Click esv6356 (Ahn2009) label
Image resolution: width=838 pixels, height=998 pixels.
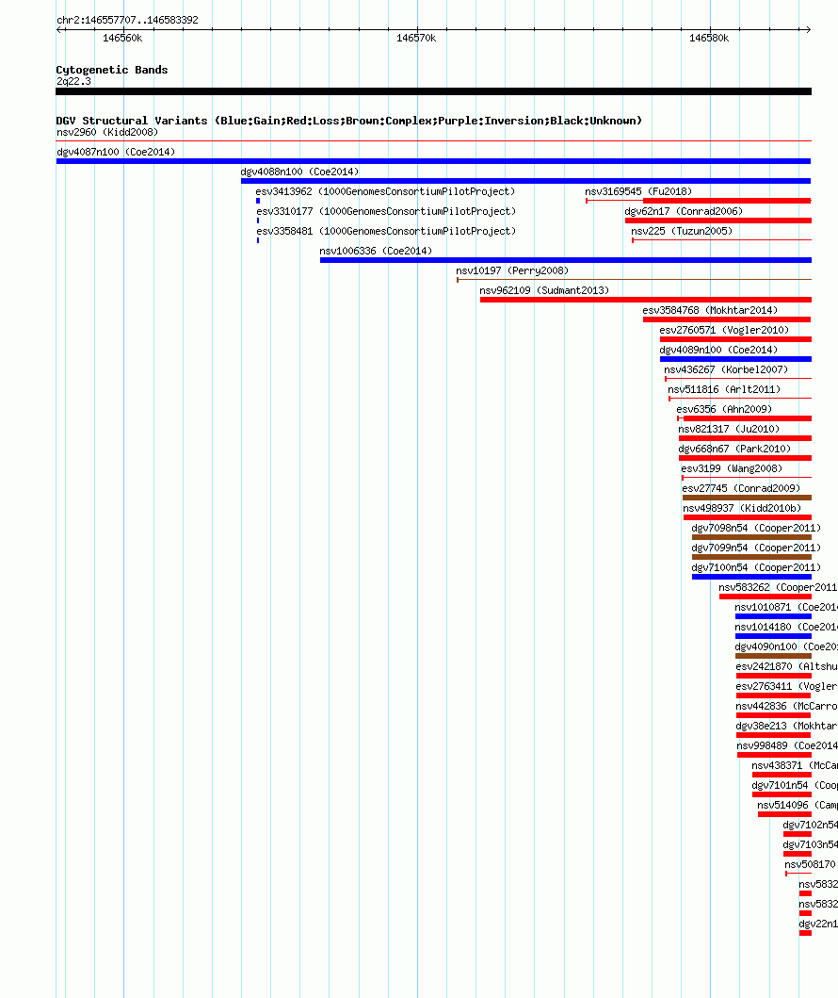coord(724,409)
